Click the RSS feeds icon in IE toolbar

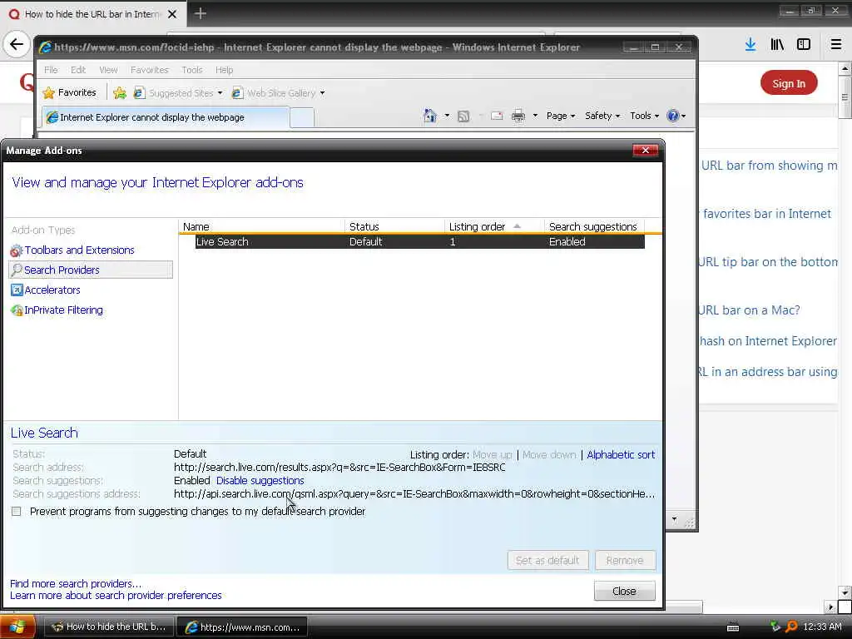[463, 116]
